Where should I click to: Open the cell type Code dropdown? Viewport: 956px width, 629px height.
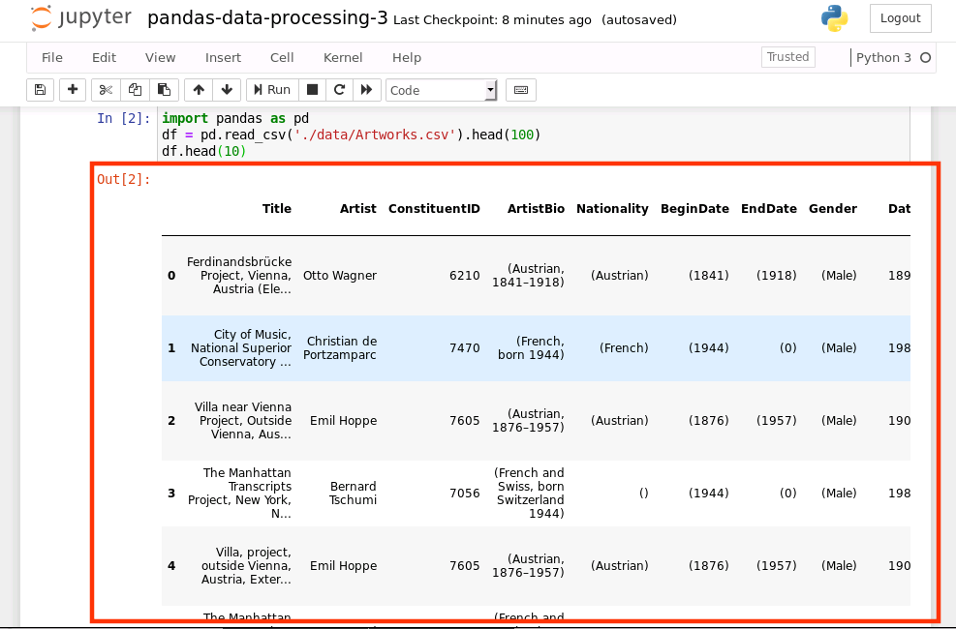[x=442, y=90]
